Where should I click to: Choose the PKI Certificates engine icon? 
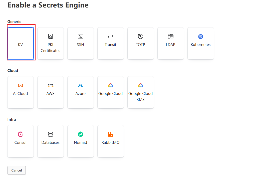(51, 36)
